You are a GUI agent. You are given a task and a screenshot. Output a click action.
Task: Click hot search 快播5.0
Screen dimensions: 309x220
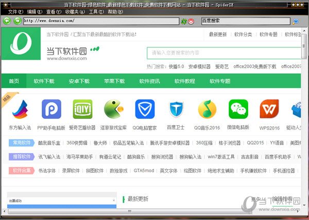pyautogui.click(x=176, y=67)
